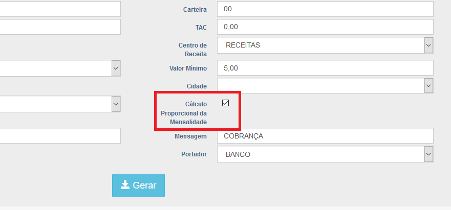Click the Cidade label text
The height and width of the screenshot is (210, 451).
[197, 86]
